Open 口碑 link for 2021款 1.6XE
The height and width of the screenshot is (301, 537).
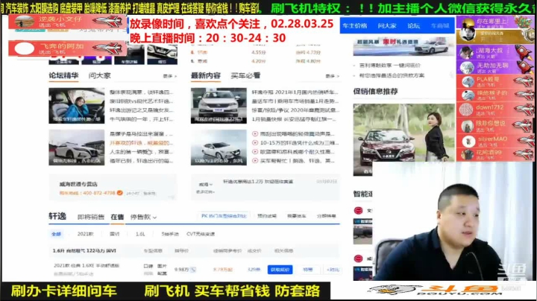click(x=148, y=266)
